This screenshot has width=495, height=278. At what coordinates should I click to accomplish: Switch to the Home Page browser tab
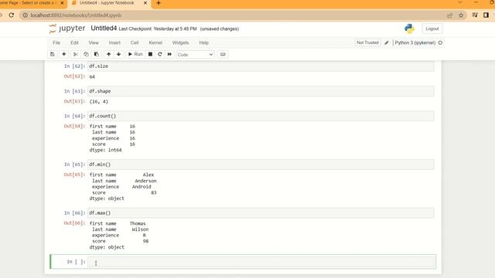tap(29, 3)
